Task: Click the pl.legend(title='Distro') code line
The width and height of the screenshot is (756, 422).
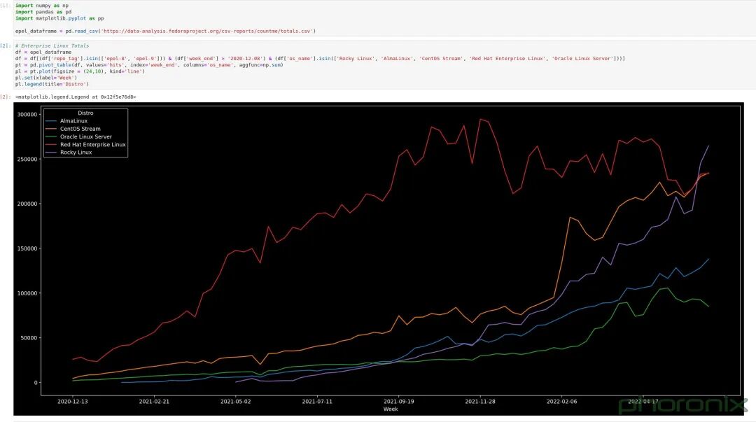Action: (52, 84)
